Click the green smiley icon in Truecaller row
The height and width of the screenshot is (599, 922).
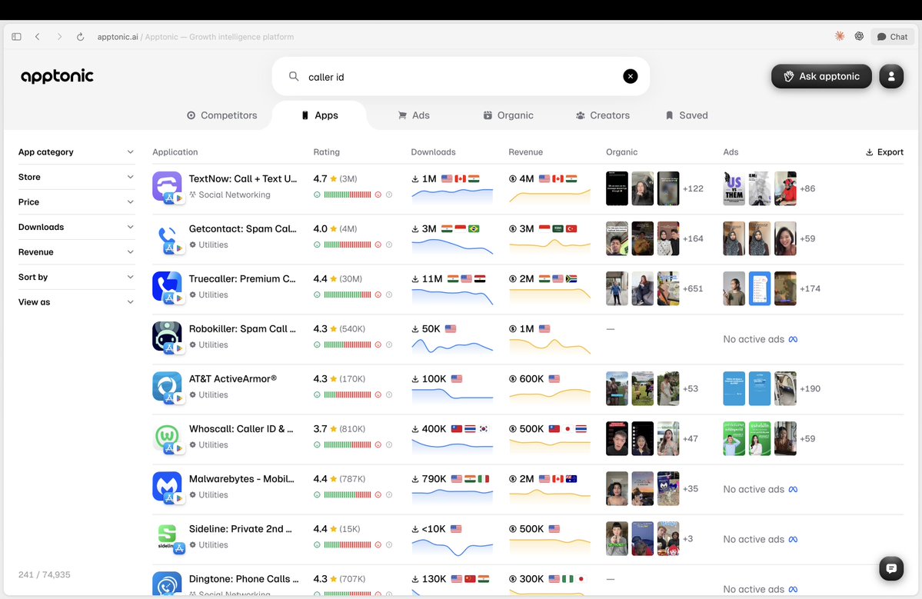coord(317,295)
